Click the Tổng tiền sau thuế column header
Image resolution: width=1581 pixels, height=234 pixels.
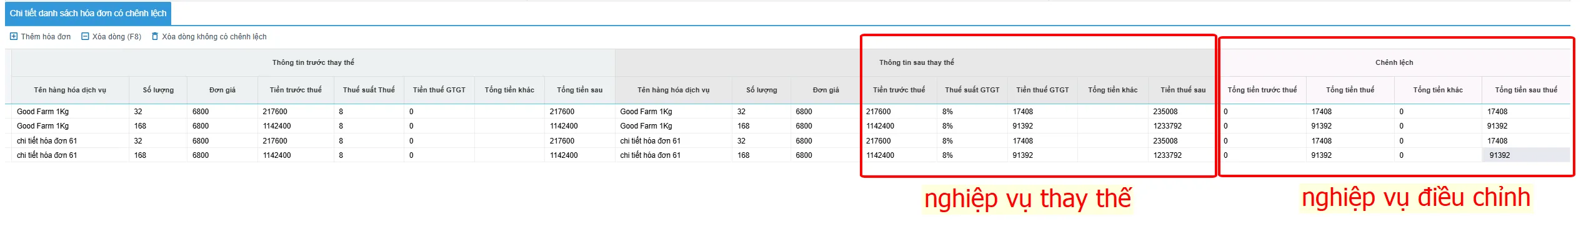coord(1526,90)
